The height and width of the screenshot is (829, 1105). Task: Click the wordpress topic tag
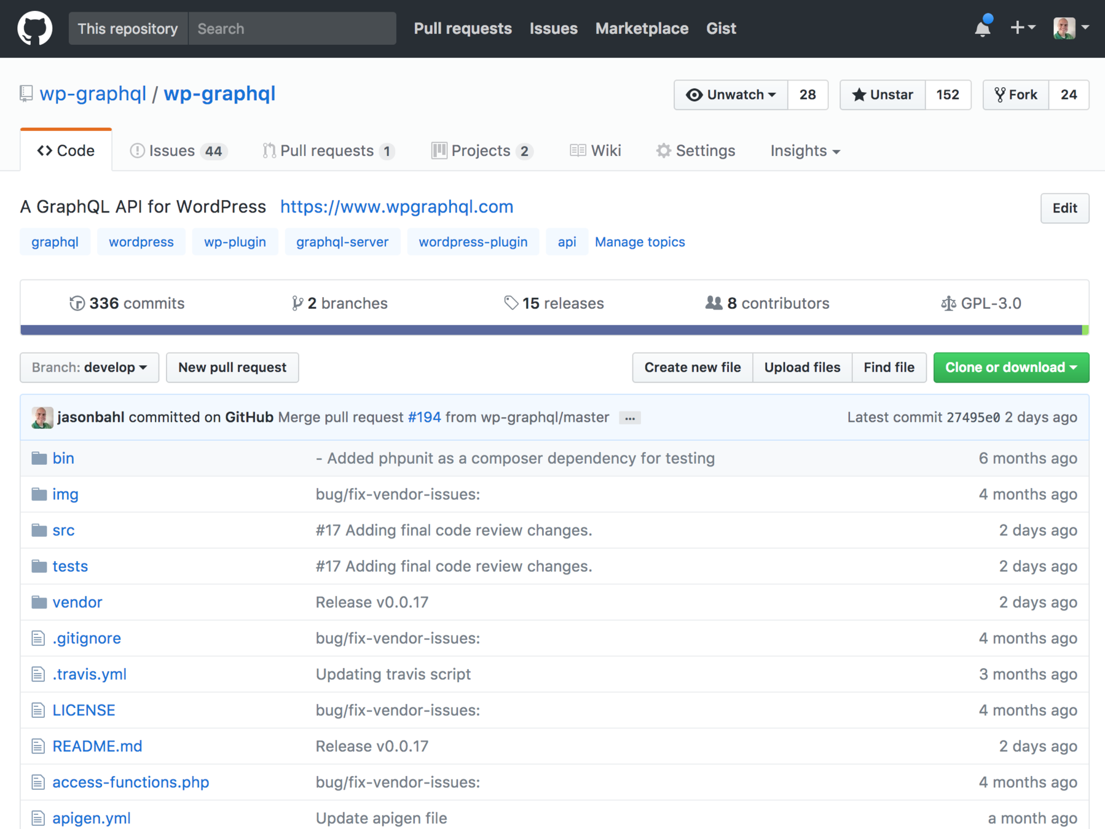point(141,242)
